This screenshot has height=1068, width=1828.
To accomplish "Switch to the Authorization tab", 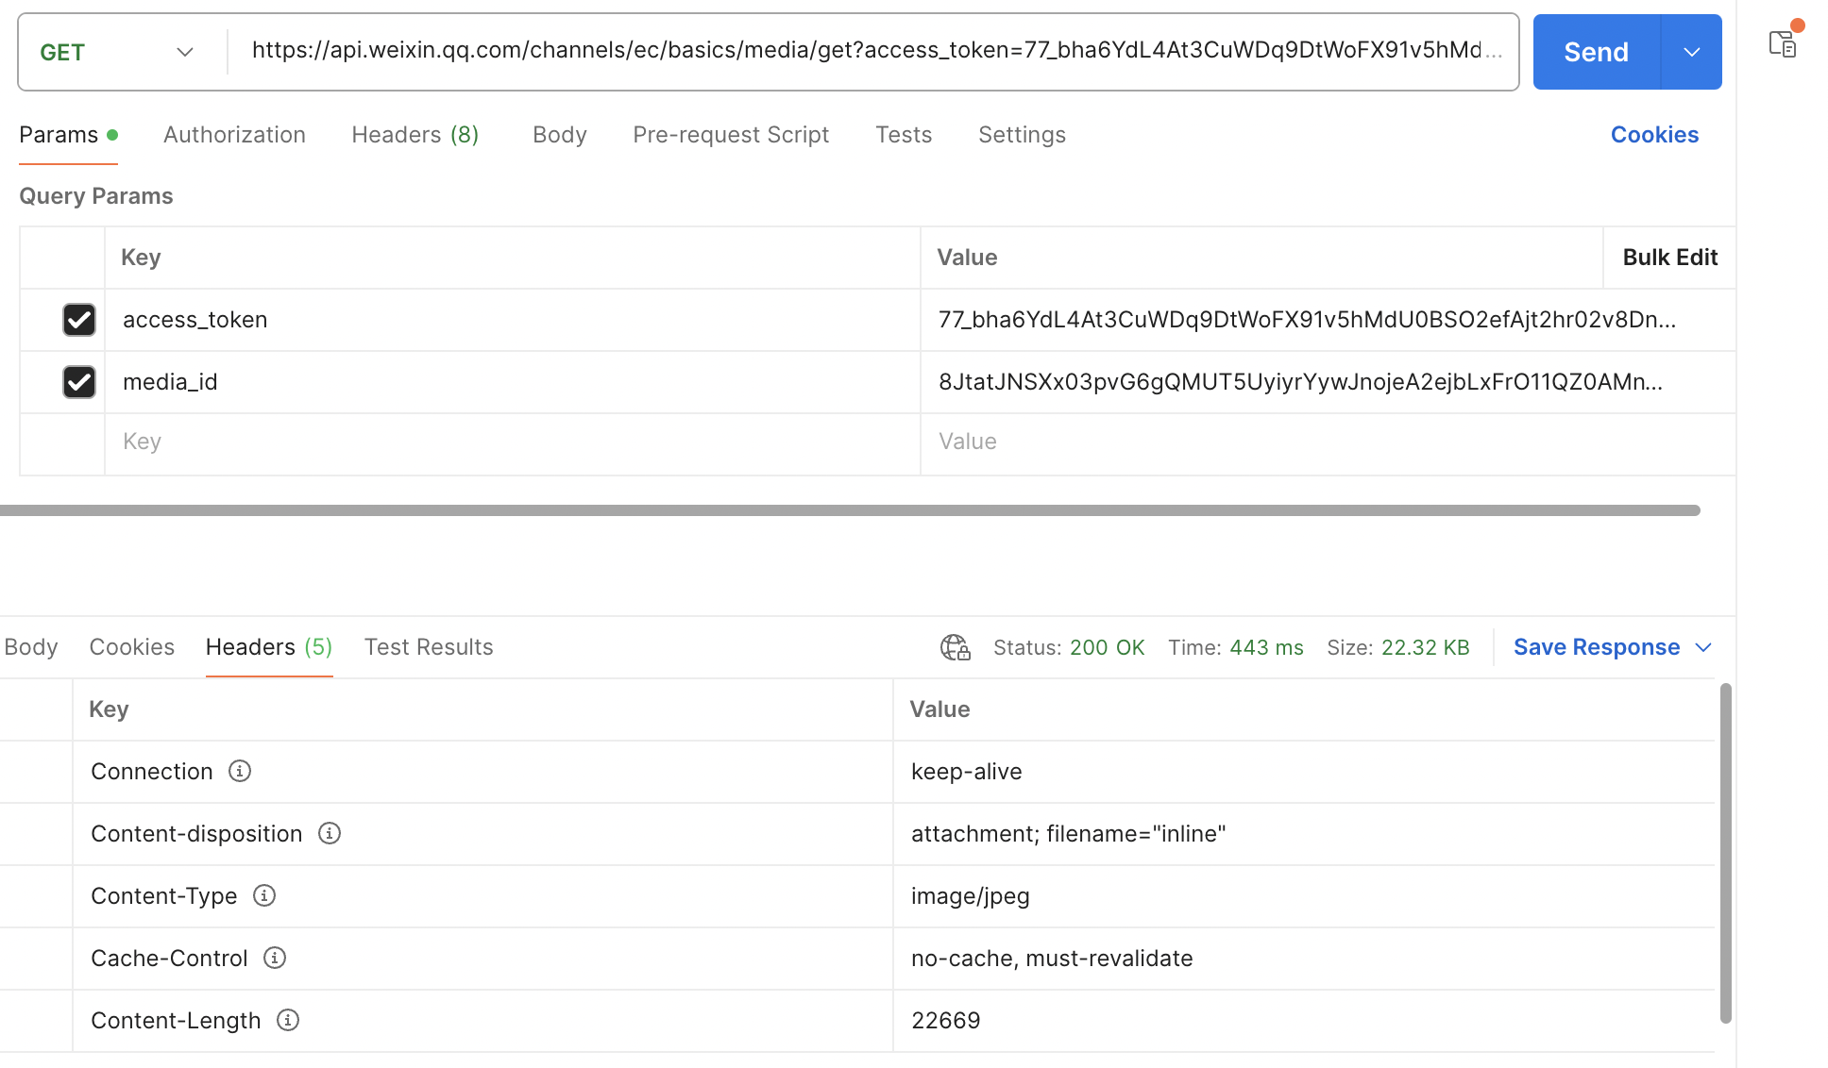I will tap(234, 135).
